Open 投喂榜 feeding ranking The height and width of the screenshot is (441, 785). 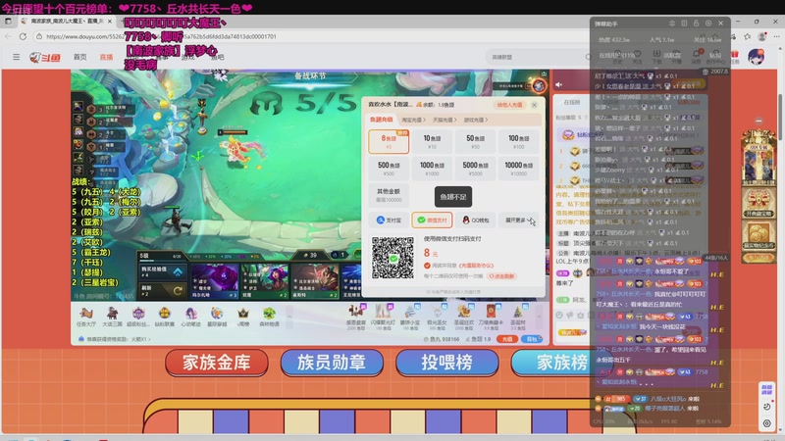point(446,363)
